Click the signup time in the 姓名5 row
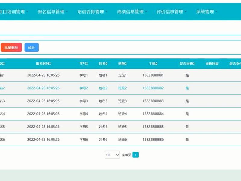The image size is (241, 181). 43,127
